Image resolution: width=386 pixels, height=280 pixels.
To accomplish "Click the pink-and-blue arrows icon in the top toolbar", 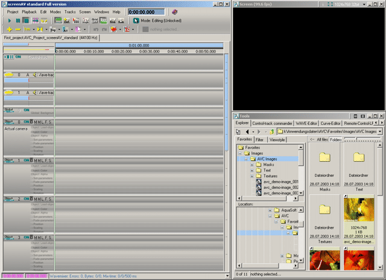I will tap(35, 21).
